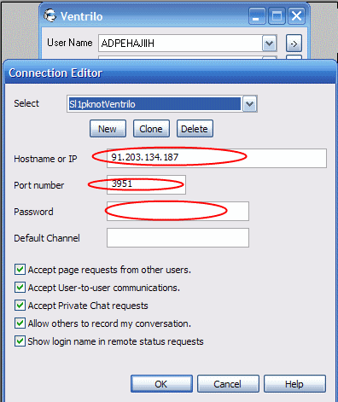Click the Default Channel field
338x402 pixels.
point(178,237)
